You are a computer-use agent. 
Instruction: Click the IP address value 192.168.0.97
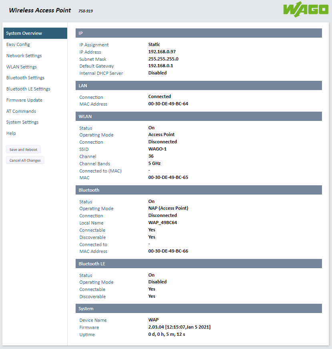coord(162,52)
